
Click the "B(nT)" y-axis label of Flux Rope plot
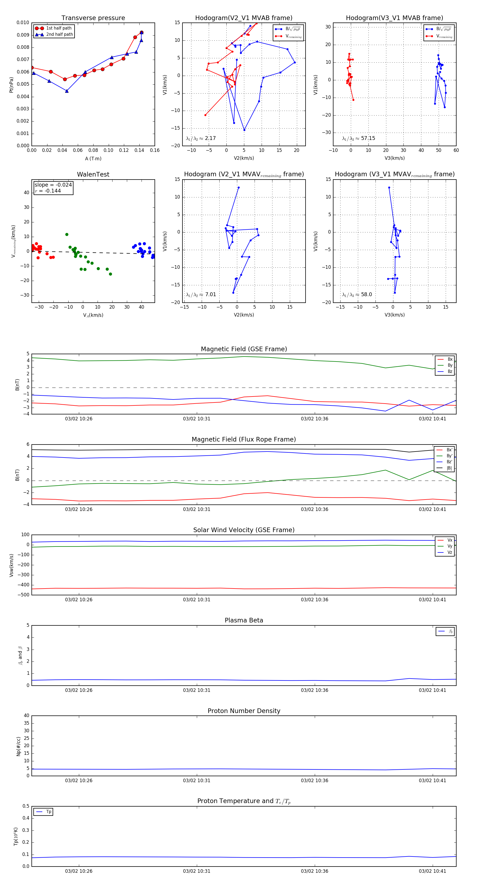coord(17,475)
